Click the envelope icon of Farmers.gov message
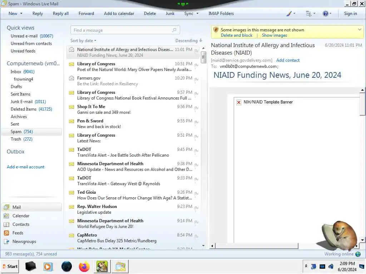 click(x=71, y=78)
